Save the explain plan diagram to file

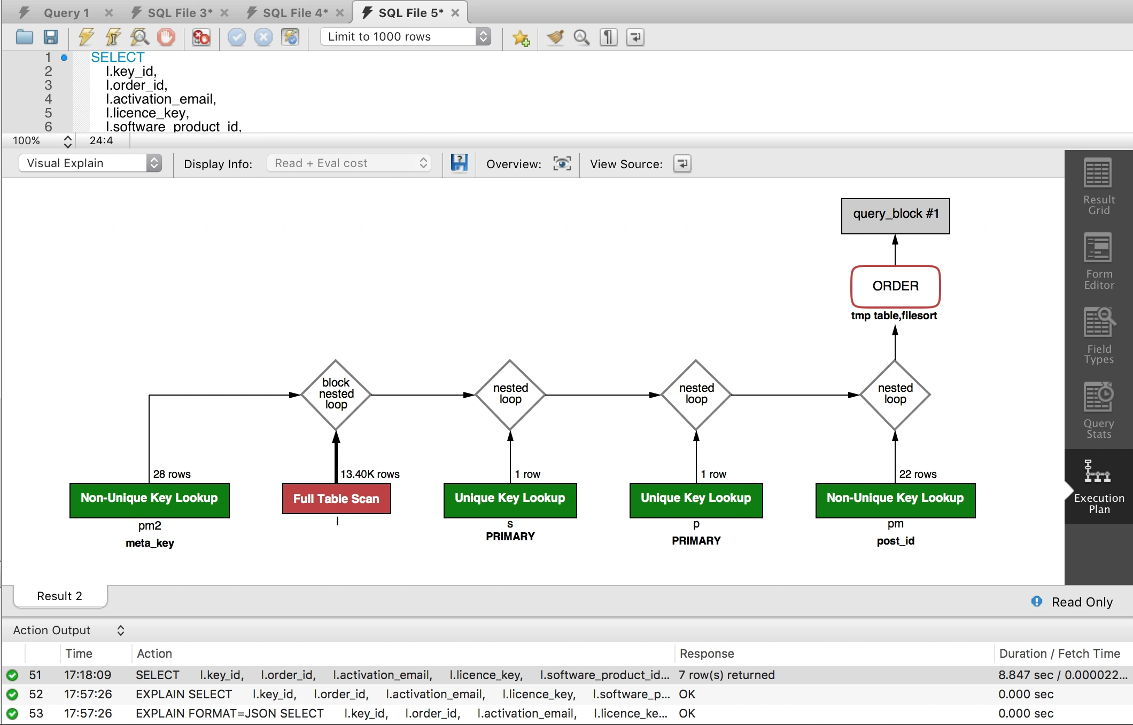pyautogui.click(x=459, y=163)
